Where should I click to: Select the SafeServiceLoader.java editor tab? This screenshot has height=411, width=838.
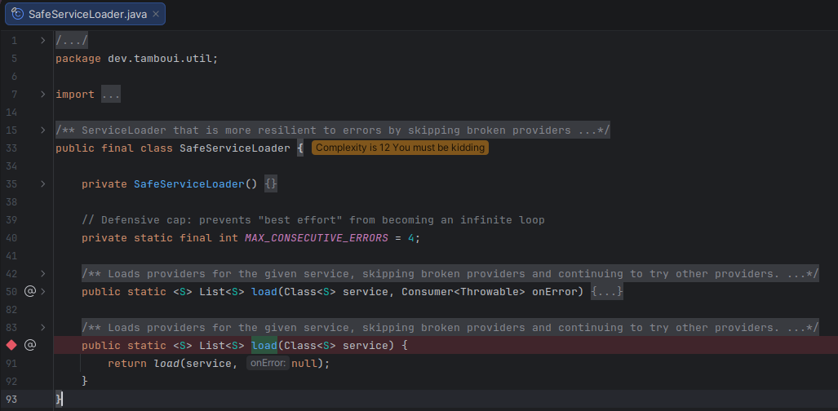click(x=86, y=14)
